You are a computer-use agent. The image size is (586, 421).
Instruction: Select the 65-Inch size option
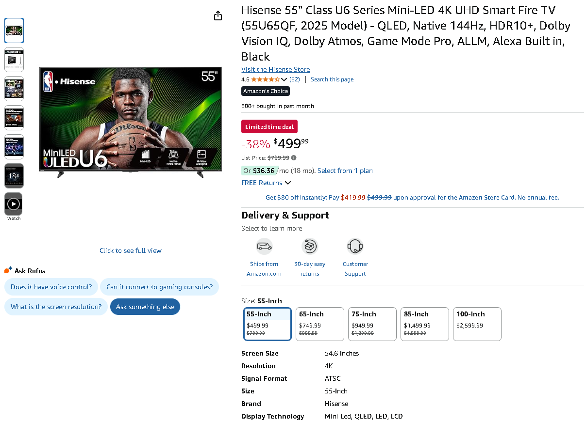tap(319, 324)
